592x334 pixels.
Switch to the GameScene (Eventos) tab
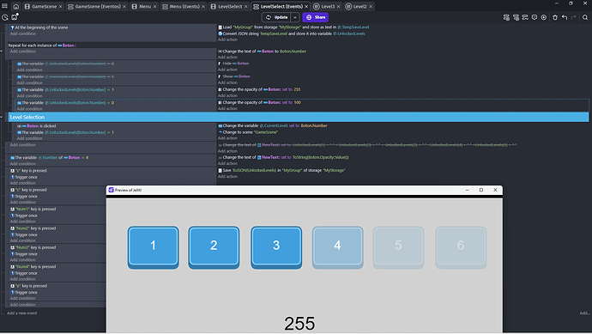click(97, 6)
